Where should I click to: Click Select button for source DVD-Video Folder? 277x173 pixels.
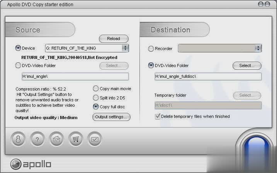(x=114, y=66)
